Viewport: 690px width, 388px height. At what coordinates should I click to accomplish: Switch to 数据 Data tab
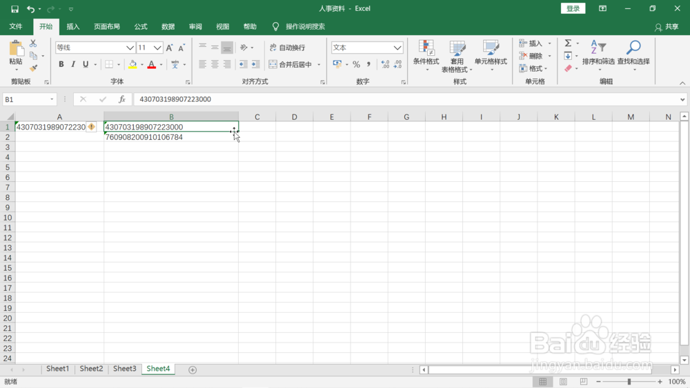tap(168, 26)
